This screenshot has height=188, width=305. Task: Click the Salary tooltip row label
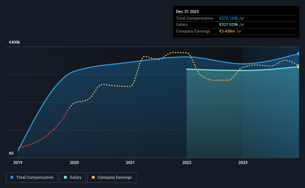182,25
